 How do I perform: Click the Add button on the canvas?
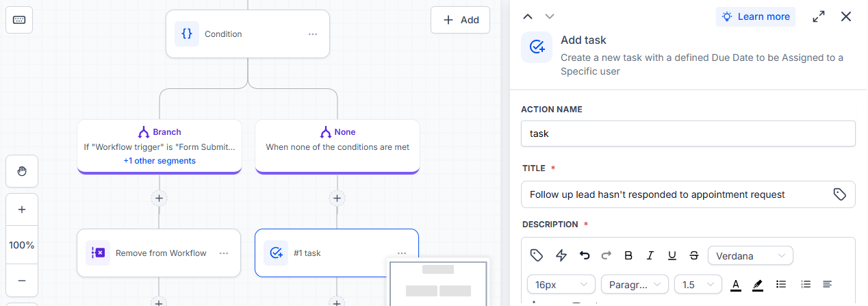(x=460, y=20)
